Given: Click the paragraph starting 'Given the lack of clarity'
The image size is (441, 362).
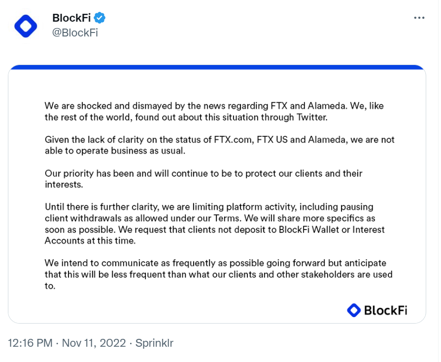Looking at the screenshot, I should 219,145.
